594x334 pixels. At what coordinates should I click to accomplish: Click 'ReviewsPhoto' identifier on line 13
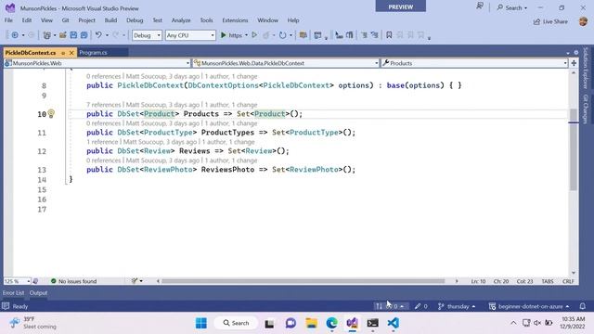(227, 169)
